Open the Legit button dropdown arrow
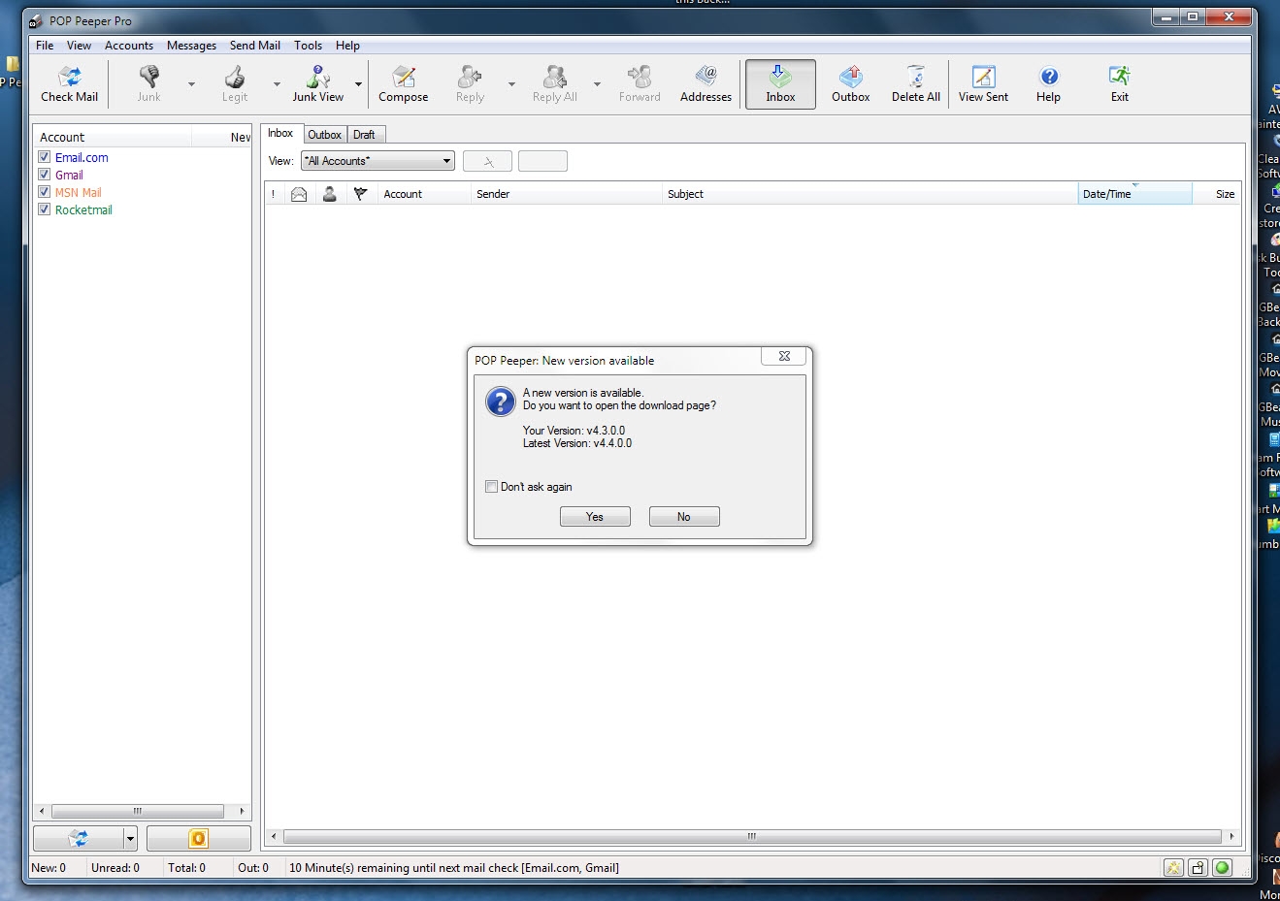The image size is (1280, 901). [x=277, y=84]
